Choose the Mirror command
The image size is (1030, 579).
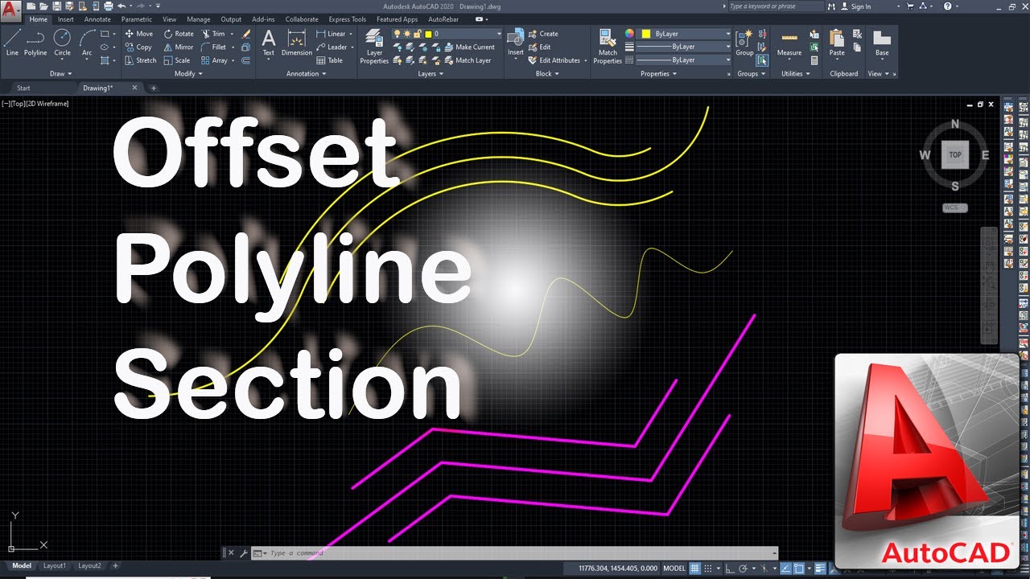point(179,47)
